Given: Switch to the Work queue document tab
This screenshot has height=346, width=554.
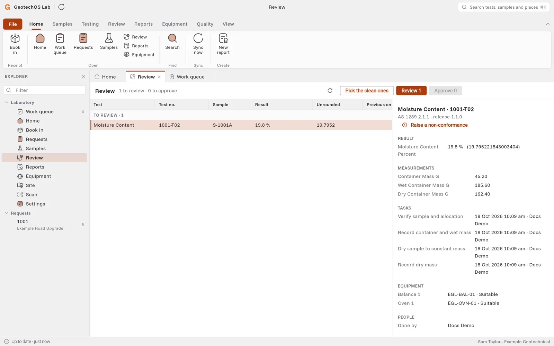Looking at the screenshot, I should (187, 77).
